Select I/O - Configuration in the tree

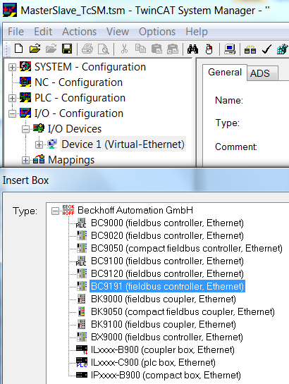point(79,113)
